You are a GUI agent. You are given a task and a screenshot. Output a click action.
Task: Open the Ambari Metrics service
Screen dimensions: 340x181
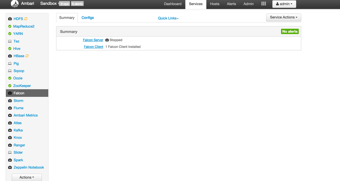coord(26,115)
